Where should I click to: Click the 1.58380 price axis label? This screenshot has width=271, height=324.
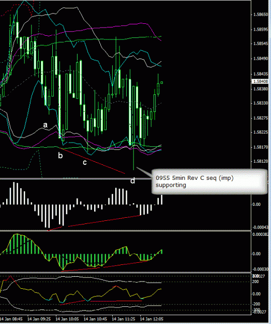pyautogui.click(x=261, y=89)
